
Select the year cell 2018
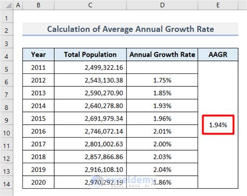(x=39, y=157)
